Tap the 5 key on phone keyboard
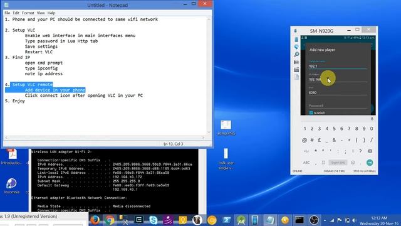This screenshot has width=401, height=226. [x=334, y=129]
